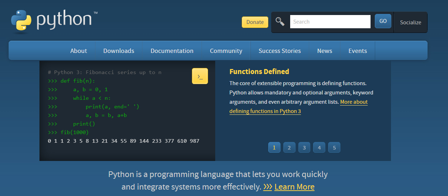Click the code line "print(a, end=' ')"
The image size is (448, 196).
tap(112, 107)
